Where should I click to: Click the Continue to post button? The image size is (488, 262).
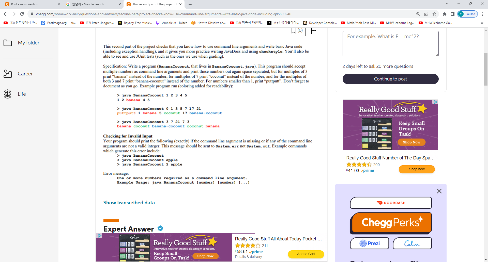(x=390, y=79)
